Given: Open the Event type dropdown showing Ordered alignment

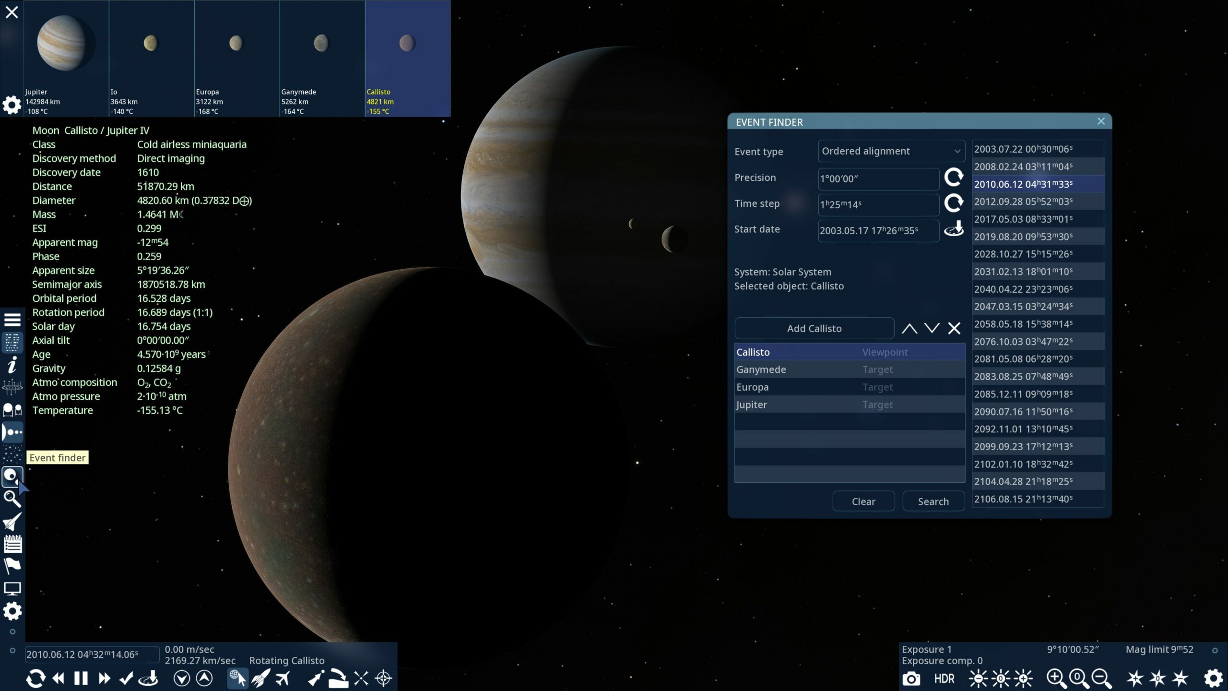Looking at the screenshot, I should pos(890,151).
